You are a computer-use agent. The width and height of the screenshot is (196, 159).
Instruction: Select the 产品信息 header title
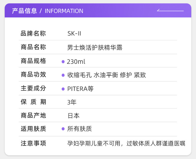[24, 11]
